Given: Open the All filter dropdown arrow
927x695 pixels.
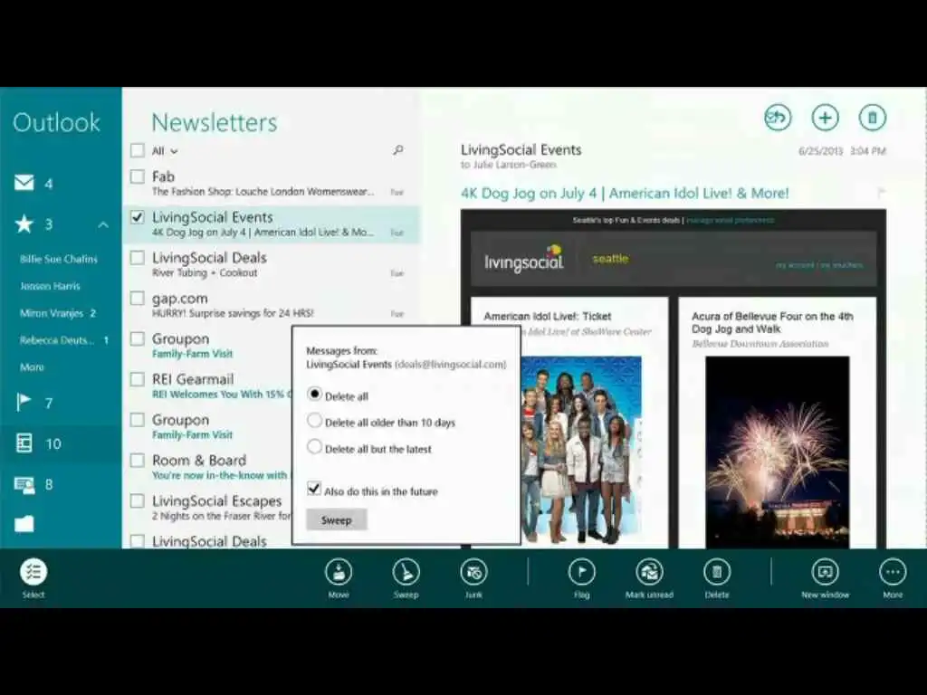Looking at the screenshot, I should [174, 152].
